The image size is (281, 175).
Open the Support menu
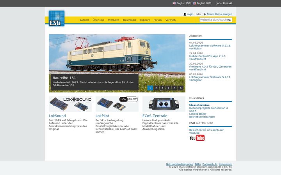pyautogui.click(x=145, y=20)
